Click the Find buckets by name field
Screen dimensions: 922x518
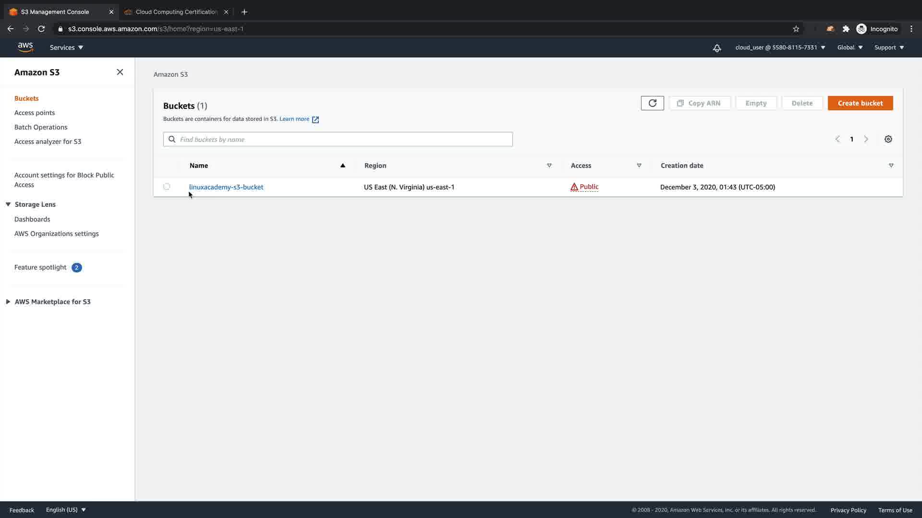click(338, 140)
